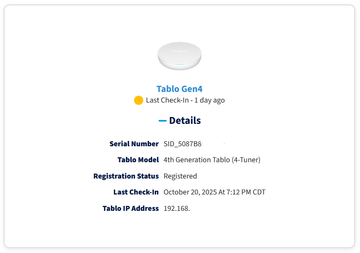Viewport: 360px width, 253px height.
Task: Click the SID_5087B8 serial value
Action: (182, 144)
